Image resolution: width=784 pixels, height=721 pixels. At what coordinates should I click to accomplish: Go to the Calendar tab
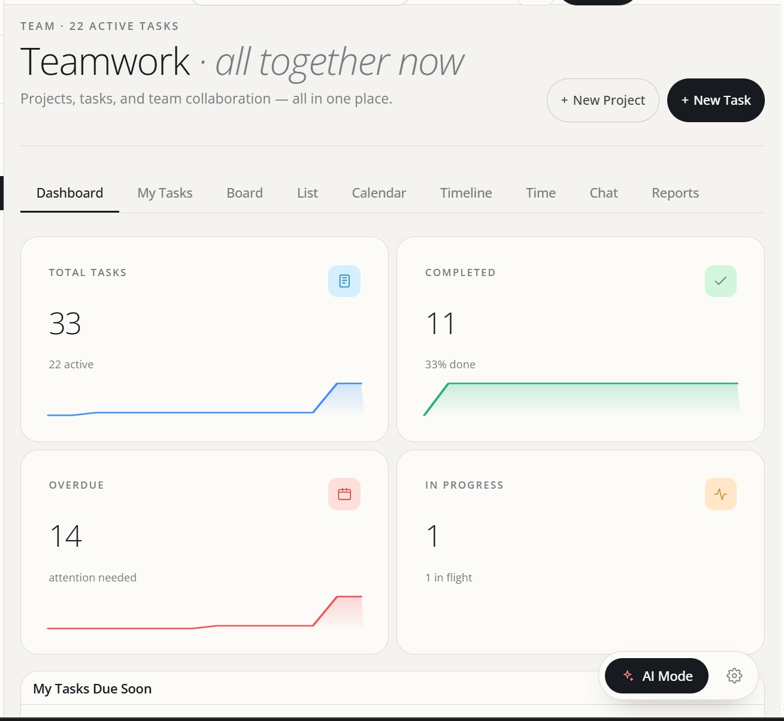[x=379, y=193]
